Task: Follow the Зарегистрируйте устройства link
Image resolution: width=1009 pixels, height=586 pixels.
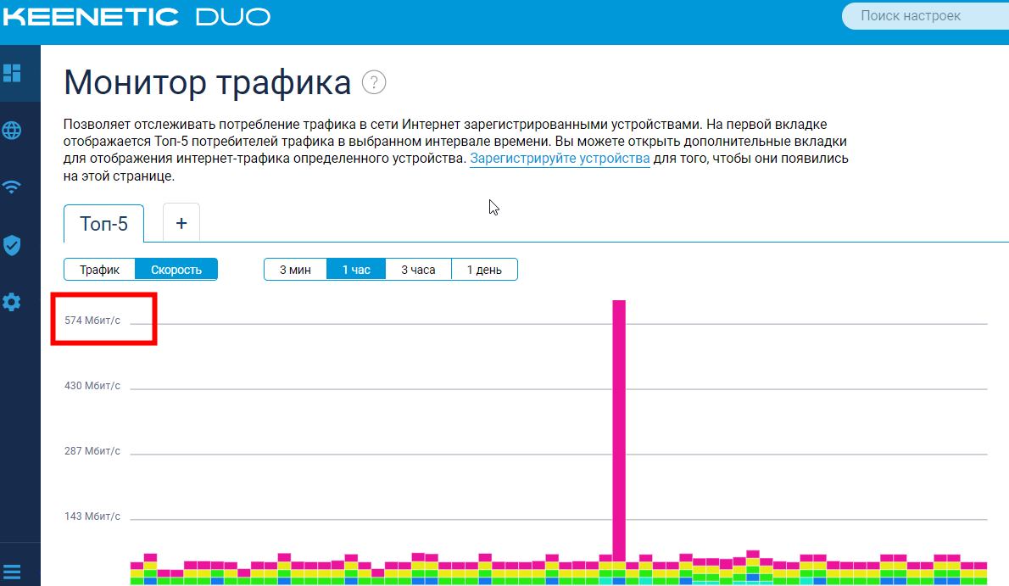Action: click(560, 159)
